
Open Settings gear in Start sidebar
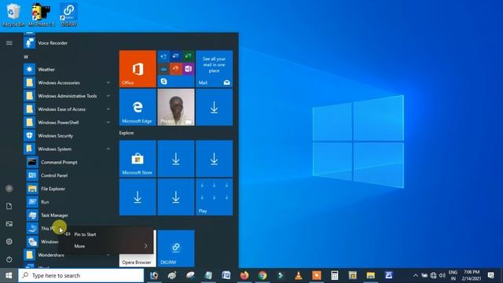click(9, 241)
